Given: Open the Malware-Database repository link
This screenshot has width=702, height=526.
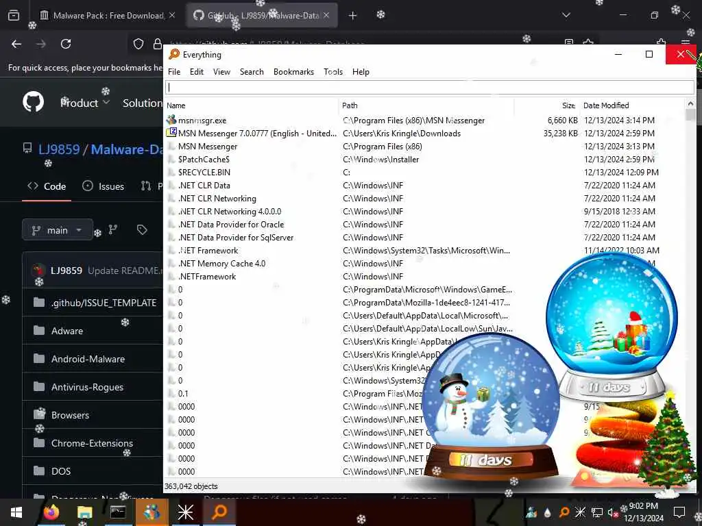Looking at the screenshot, I should (x=127, y=149).
